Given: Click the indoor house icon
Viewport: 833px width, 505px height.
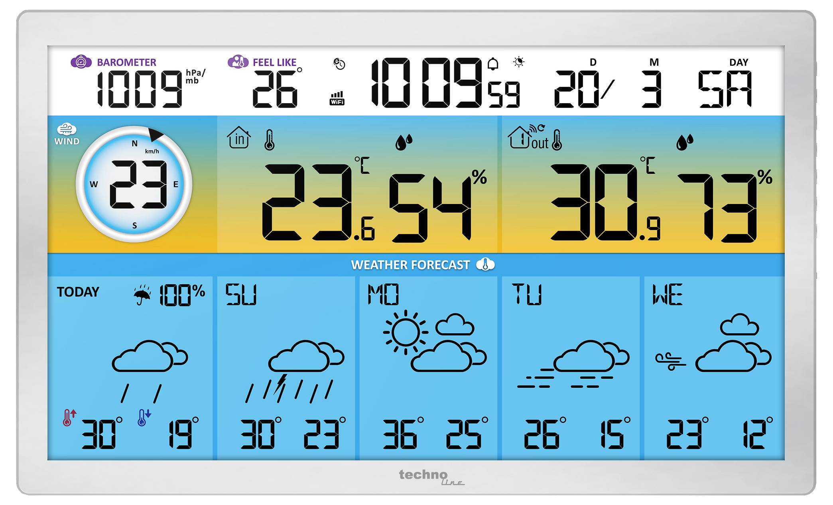Looking at the screenshot, I should click(238, 138).
